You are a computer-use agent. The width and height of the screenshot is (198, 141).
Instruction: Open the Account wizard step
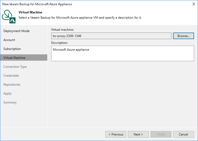pyautogui.click(x=9, y=40)
